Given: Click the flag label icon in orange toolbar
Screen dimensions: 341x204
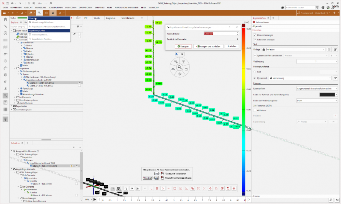Looking at the screenshot, I should pos(31,13).
